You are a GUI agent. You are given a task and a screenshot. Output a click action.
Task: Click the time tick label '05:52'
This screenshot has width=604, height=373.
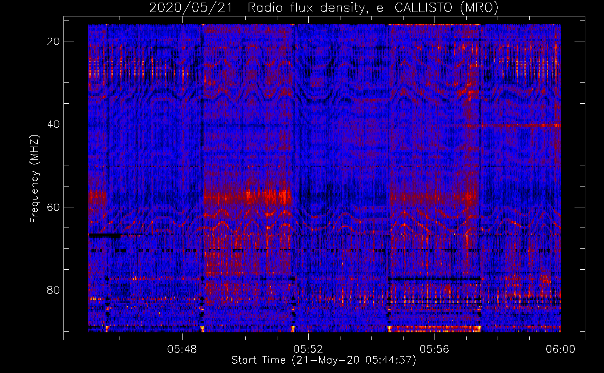pos(308,350)
